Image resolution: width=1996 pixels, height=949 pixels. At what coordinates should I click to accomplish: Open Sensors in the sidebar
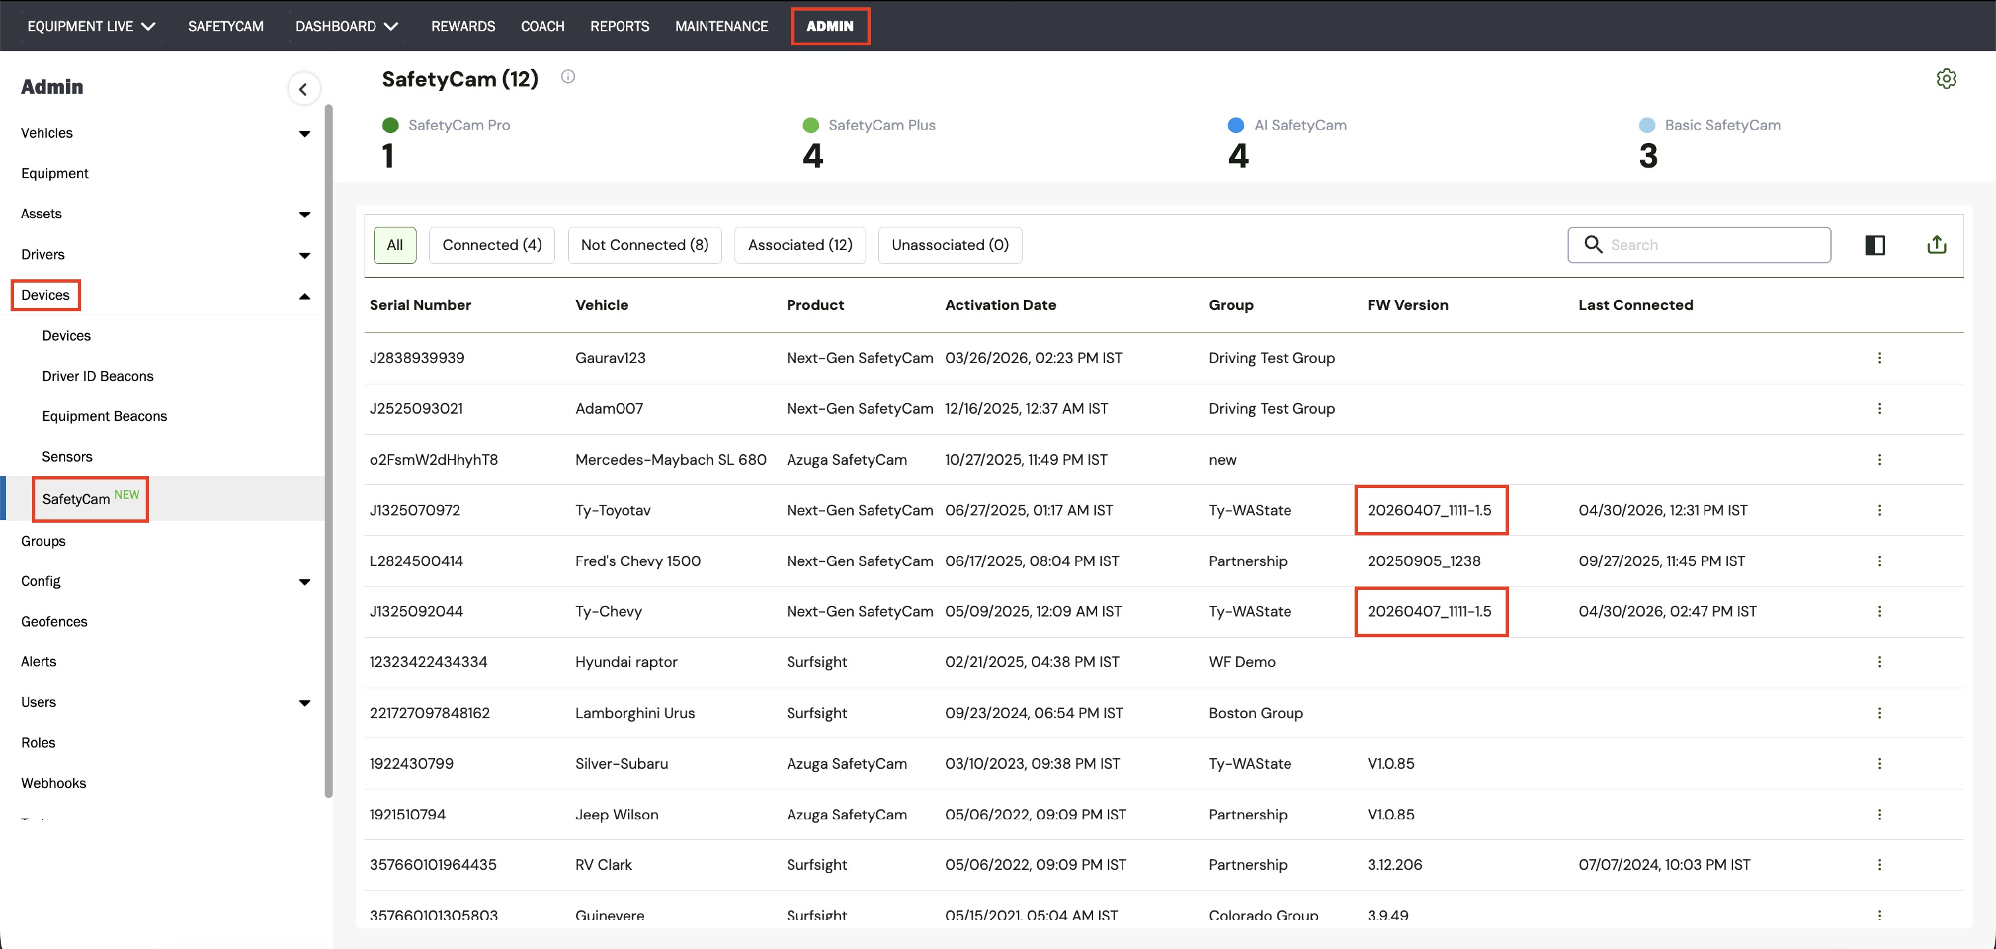(x=67, y=457)
